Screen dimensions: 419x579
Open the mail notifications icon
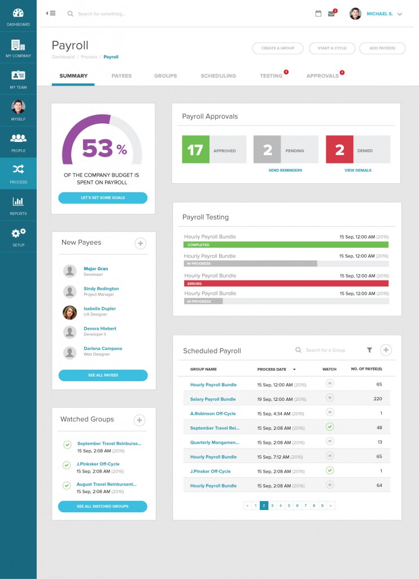(331, 14)
